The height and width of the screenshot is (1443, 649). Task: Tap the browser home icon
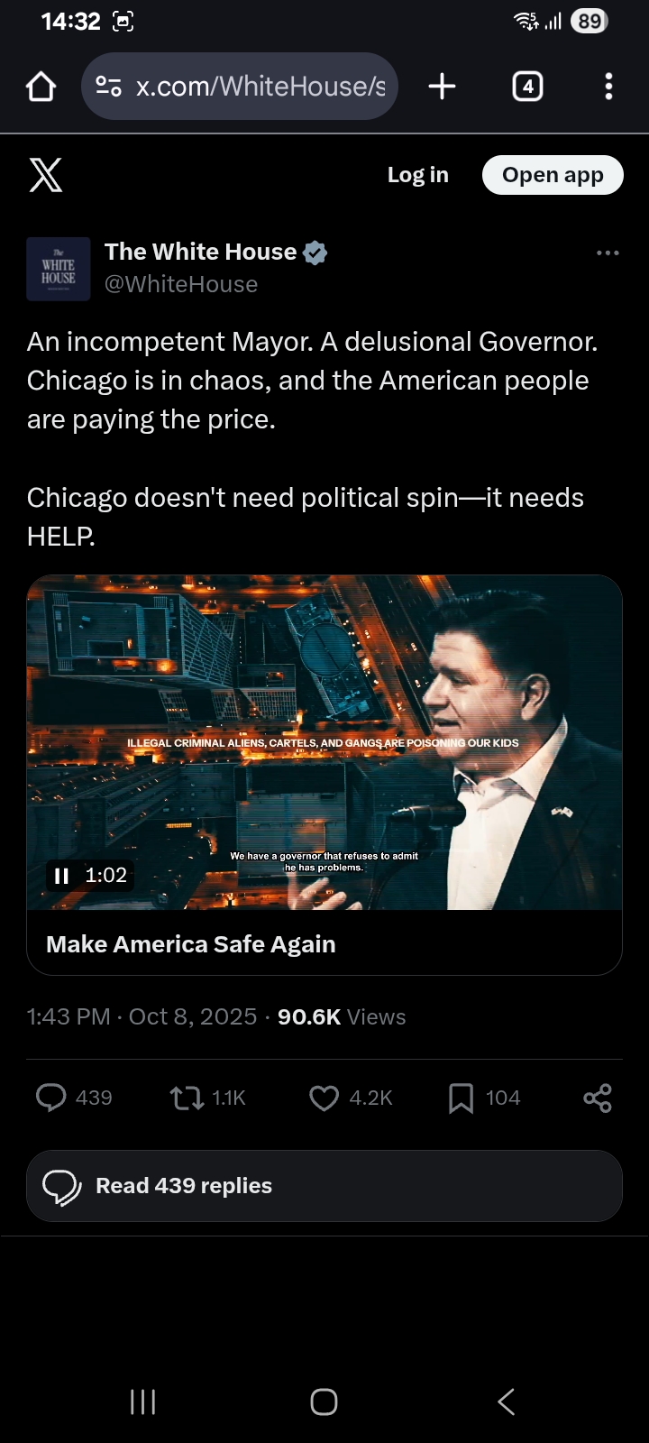pyautogui.click(x=41, y=87)
